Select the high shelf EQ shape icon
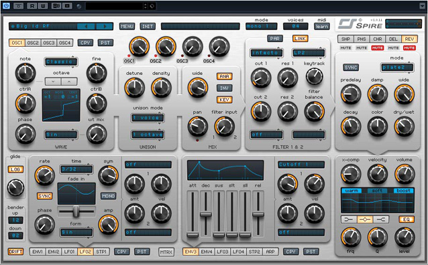This screenshot has width=428, height=265. 381,219
